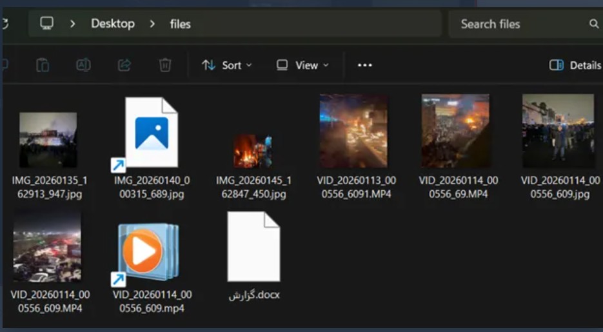Click the Share icon in the toolbar
This screenshot has width=603, height=332.
click(124, 65)
